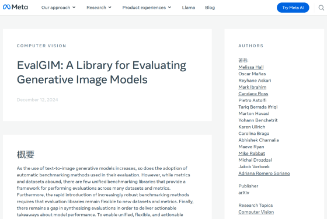Click author name Jakob Verbeek

pyautogui.click(x=254, y=166)
